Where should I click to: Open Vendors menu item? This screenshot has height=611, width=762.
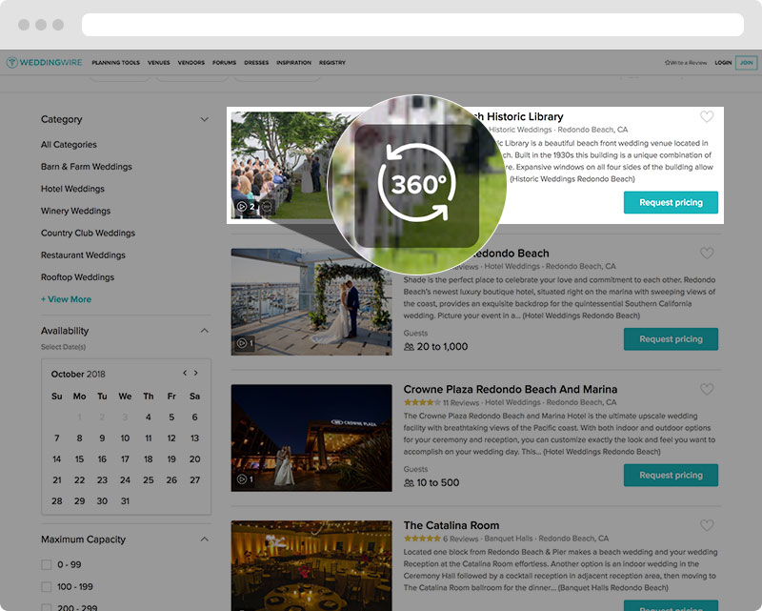click(191, 63)
